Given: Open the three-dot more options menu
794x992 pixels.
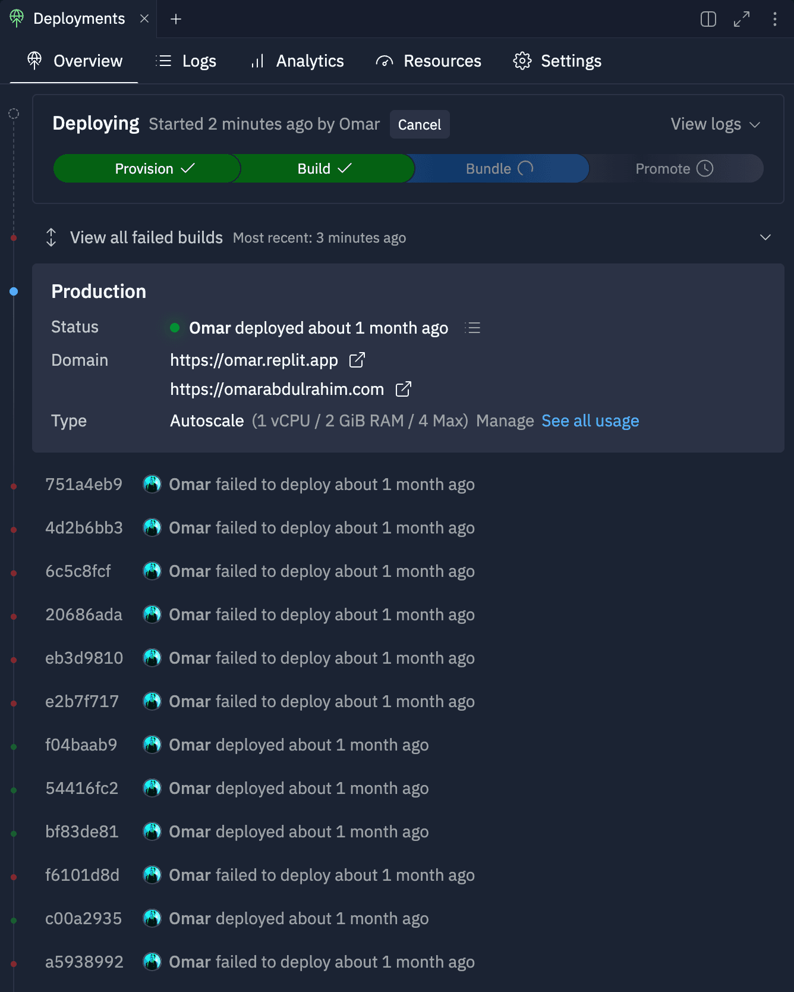Looking at the screenshot, I should pyautogui.click(x=775, y=19).
